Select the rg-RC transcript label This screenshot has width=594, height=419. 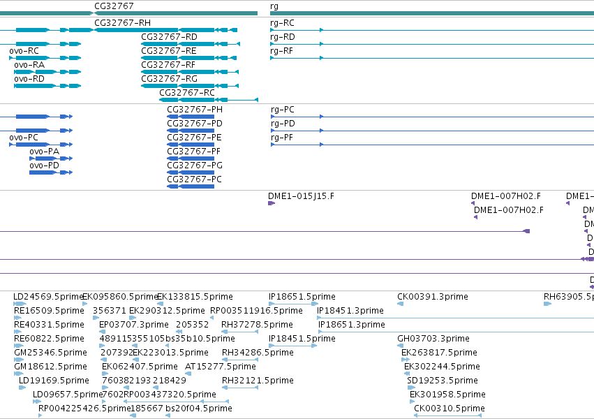[282, 23]
